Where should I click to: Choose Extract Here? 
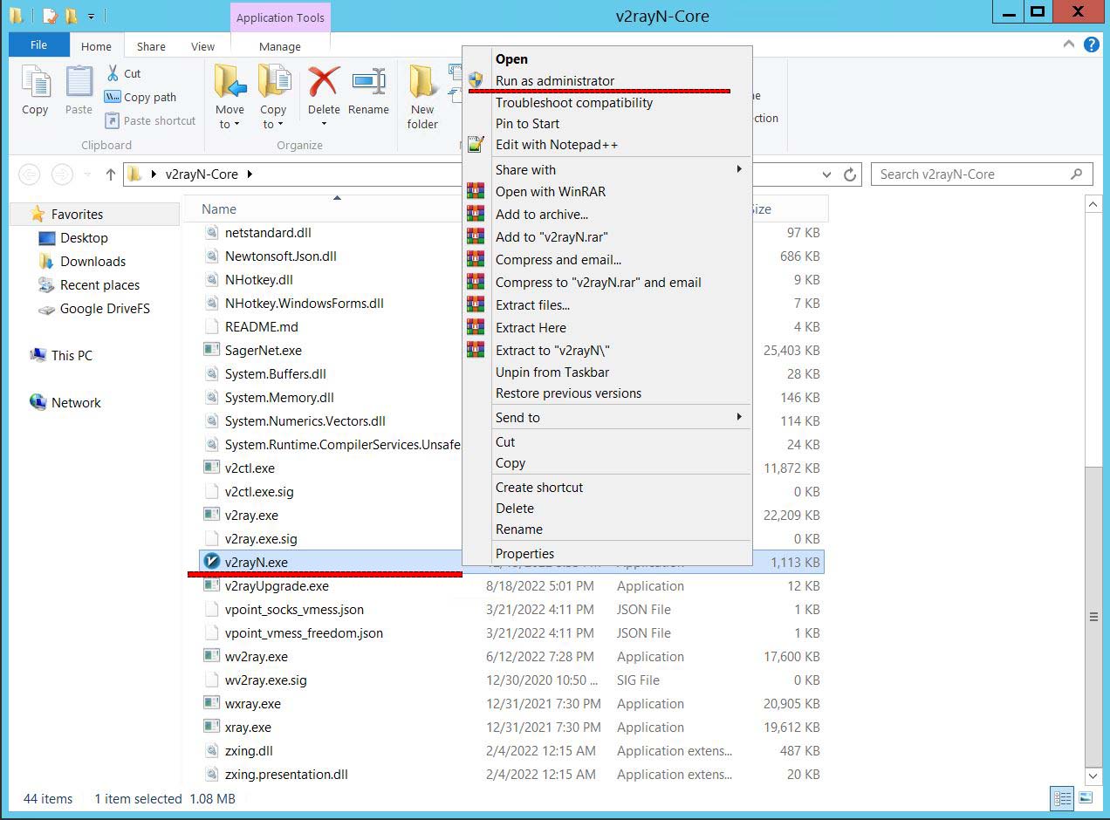[531, 327]
